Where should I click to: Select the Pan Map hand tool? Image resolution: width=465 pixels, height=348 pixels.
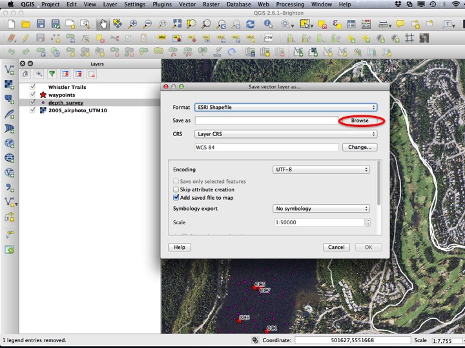pos(103,24)
